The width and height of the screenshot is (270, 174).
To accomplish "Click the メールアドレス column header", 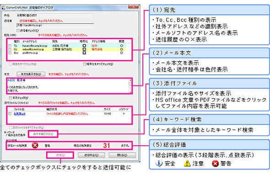I will tap(30, 42).
